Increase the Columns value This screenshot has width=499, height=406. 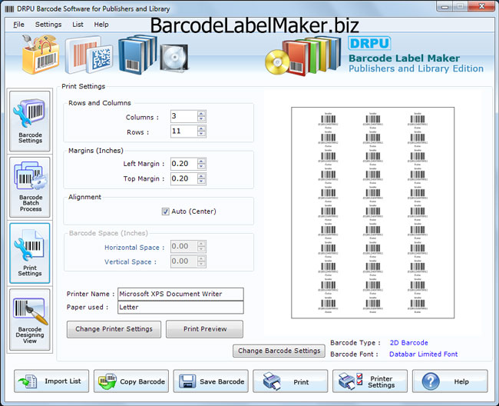(201, 114)
